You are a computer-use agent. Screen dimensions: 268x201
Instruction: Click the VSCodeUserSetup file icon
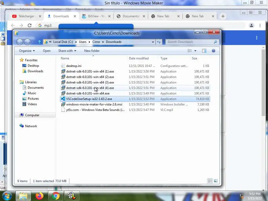63,99
